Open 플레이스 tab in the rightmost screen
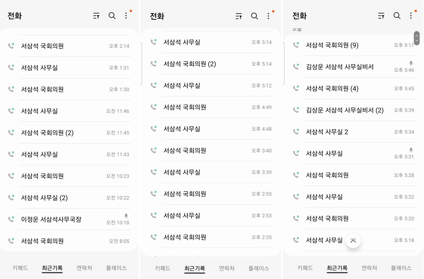Image resolution: width=424 pixels, height=279 pixels. [x=401, y=268]
